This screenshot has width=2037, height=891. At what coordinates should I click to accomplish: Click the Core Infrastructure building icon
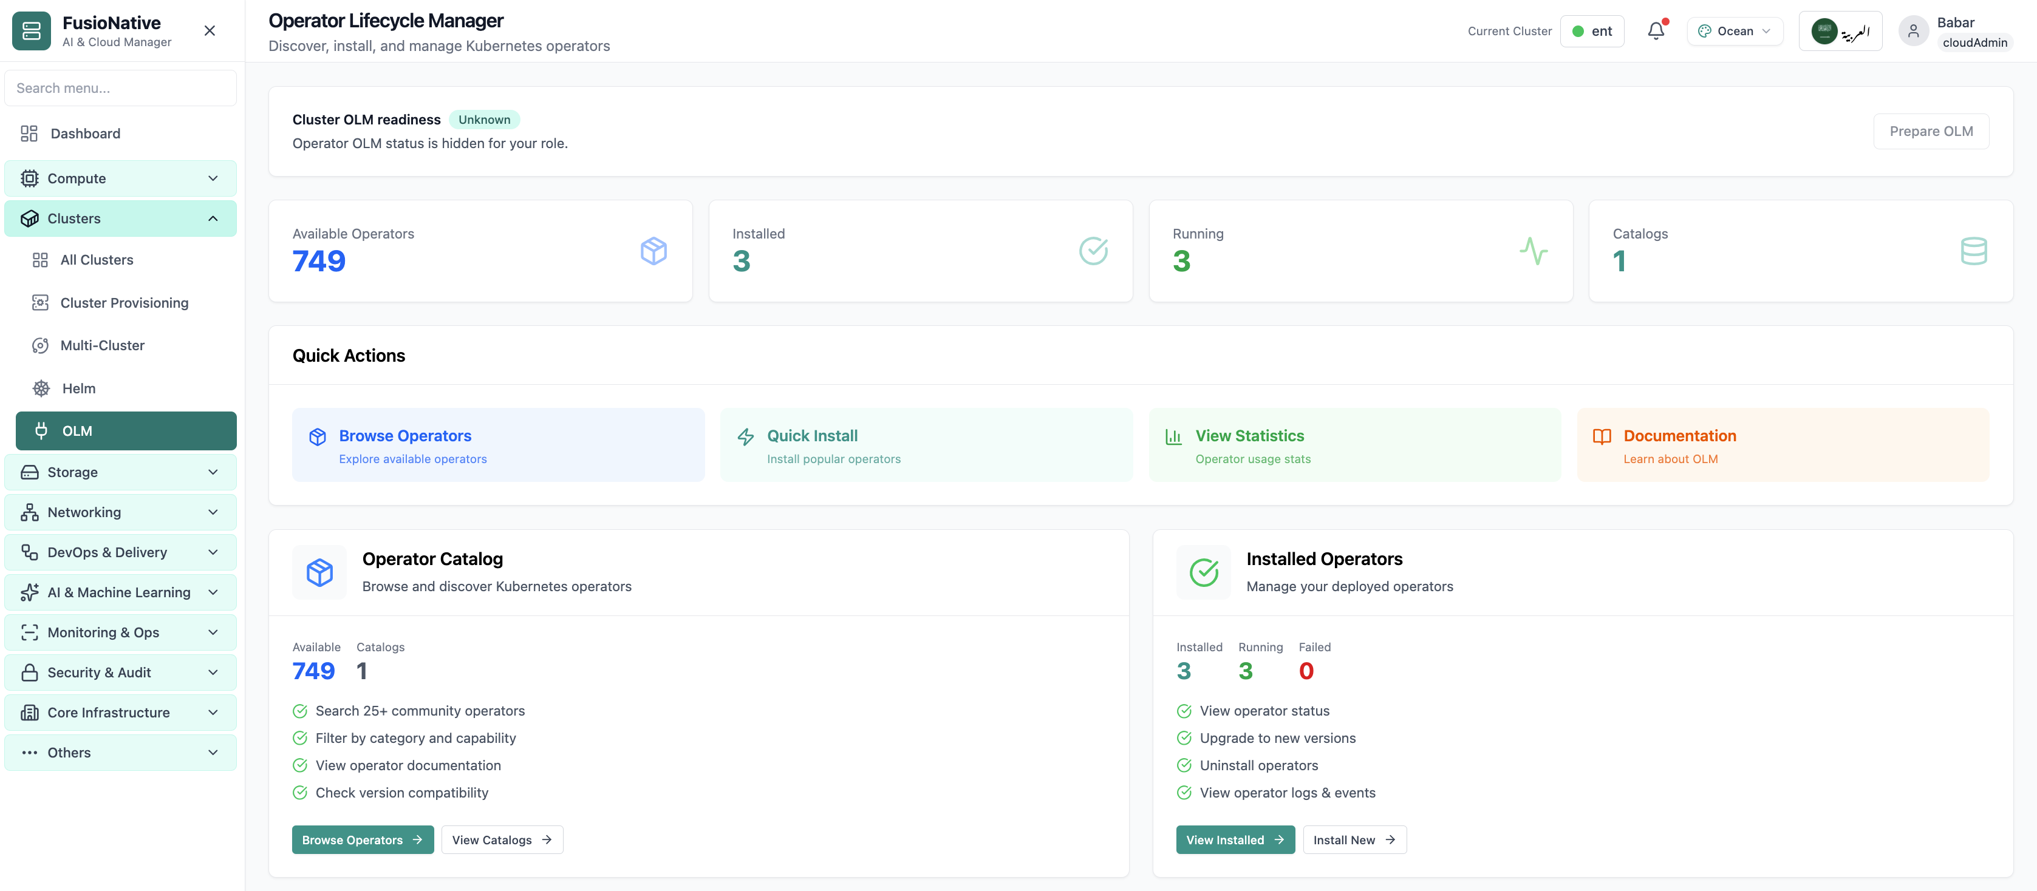point(29,713)
